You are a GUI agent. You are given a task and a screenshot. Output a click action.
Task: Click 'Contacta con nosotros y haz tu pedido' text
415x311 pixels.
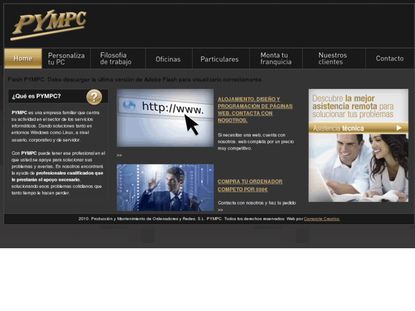(x=257, y=203)
